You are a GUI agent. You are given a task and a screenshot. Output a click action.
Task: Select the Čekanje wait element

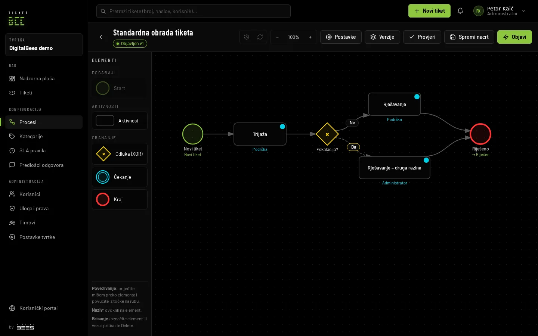(120, 177)
